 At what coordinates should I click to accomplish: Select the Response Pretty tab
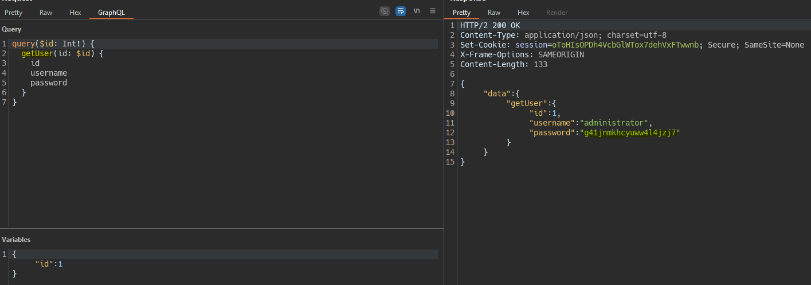461,12
